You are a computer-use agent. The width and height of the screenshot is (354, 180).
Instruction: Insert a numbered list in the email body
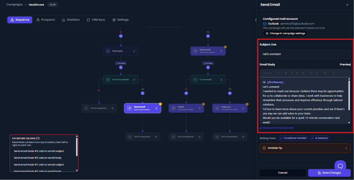pos(311,73)
